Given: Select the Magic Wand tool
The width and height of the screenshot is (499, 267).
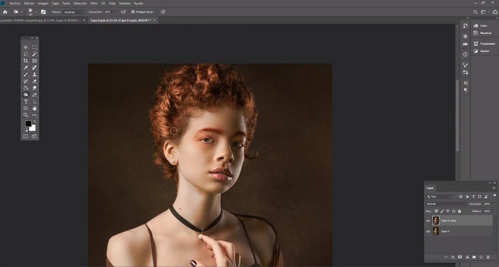Looking at the screenshot, I should 34,54.
